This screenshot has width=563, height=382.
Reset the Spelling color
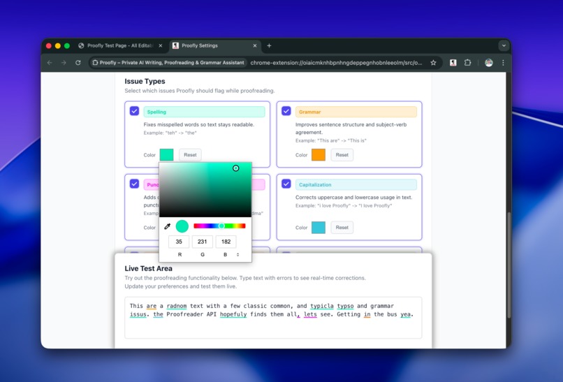[190, 155]
